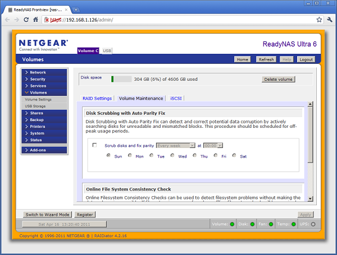This screenshot has height=255, width=337.
Task: Enable Scrub disks and fix parity checkbox
Action: 94,145
